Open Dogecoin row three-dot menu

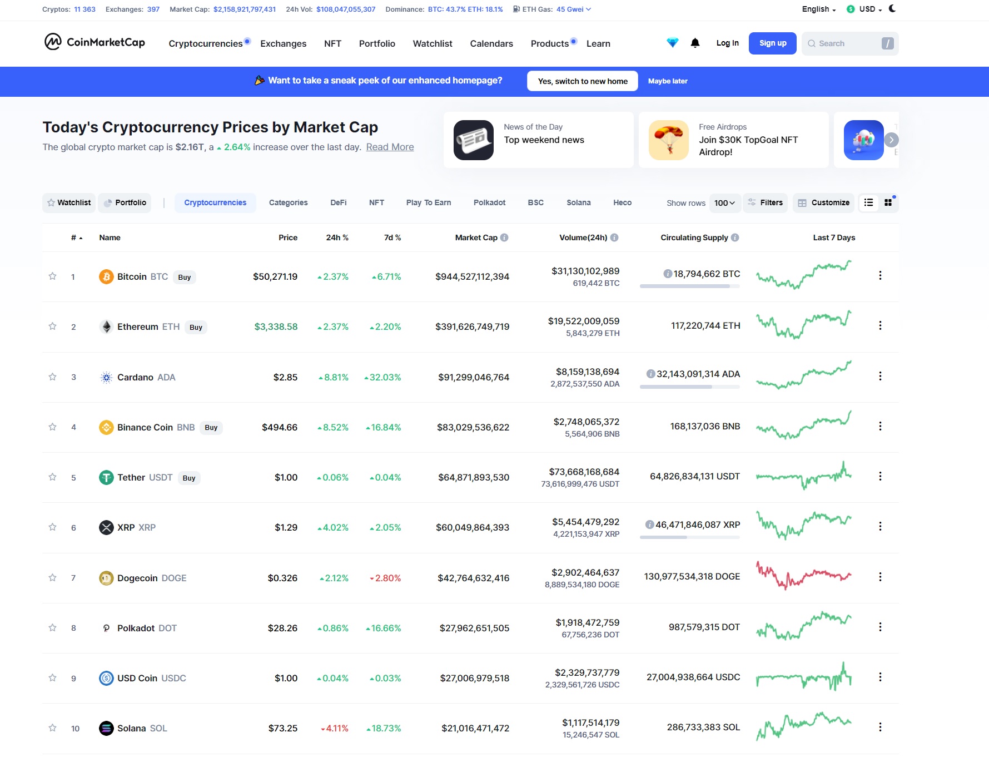coord(880,577)
